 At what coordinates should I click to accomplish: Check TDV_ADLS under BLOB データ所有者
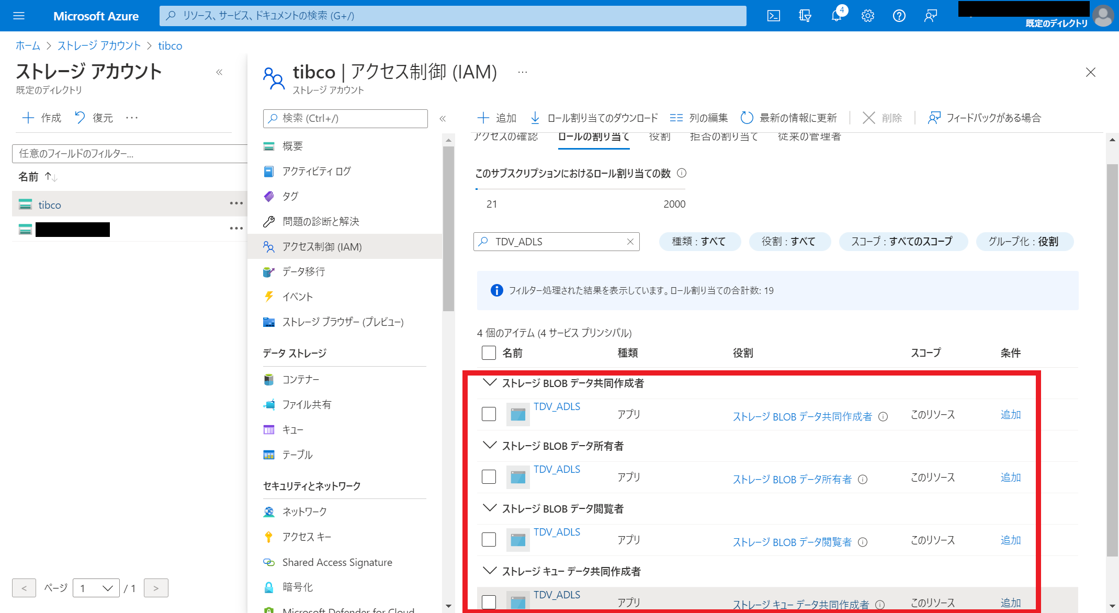click(x=489, y=476)
